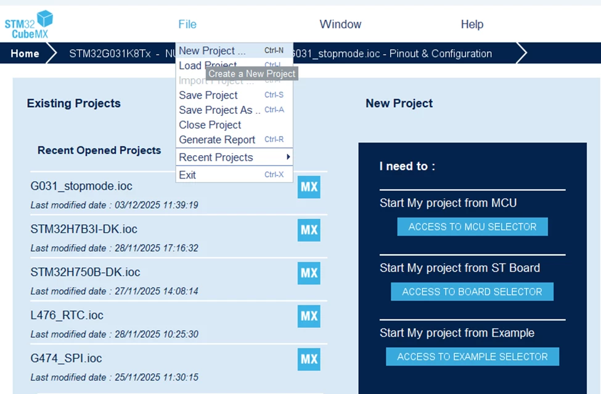Select L476_RTC.ioc in recent projects

pos(67,315)
